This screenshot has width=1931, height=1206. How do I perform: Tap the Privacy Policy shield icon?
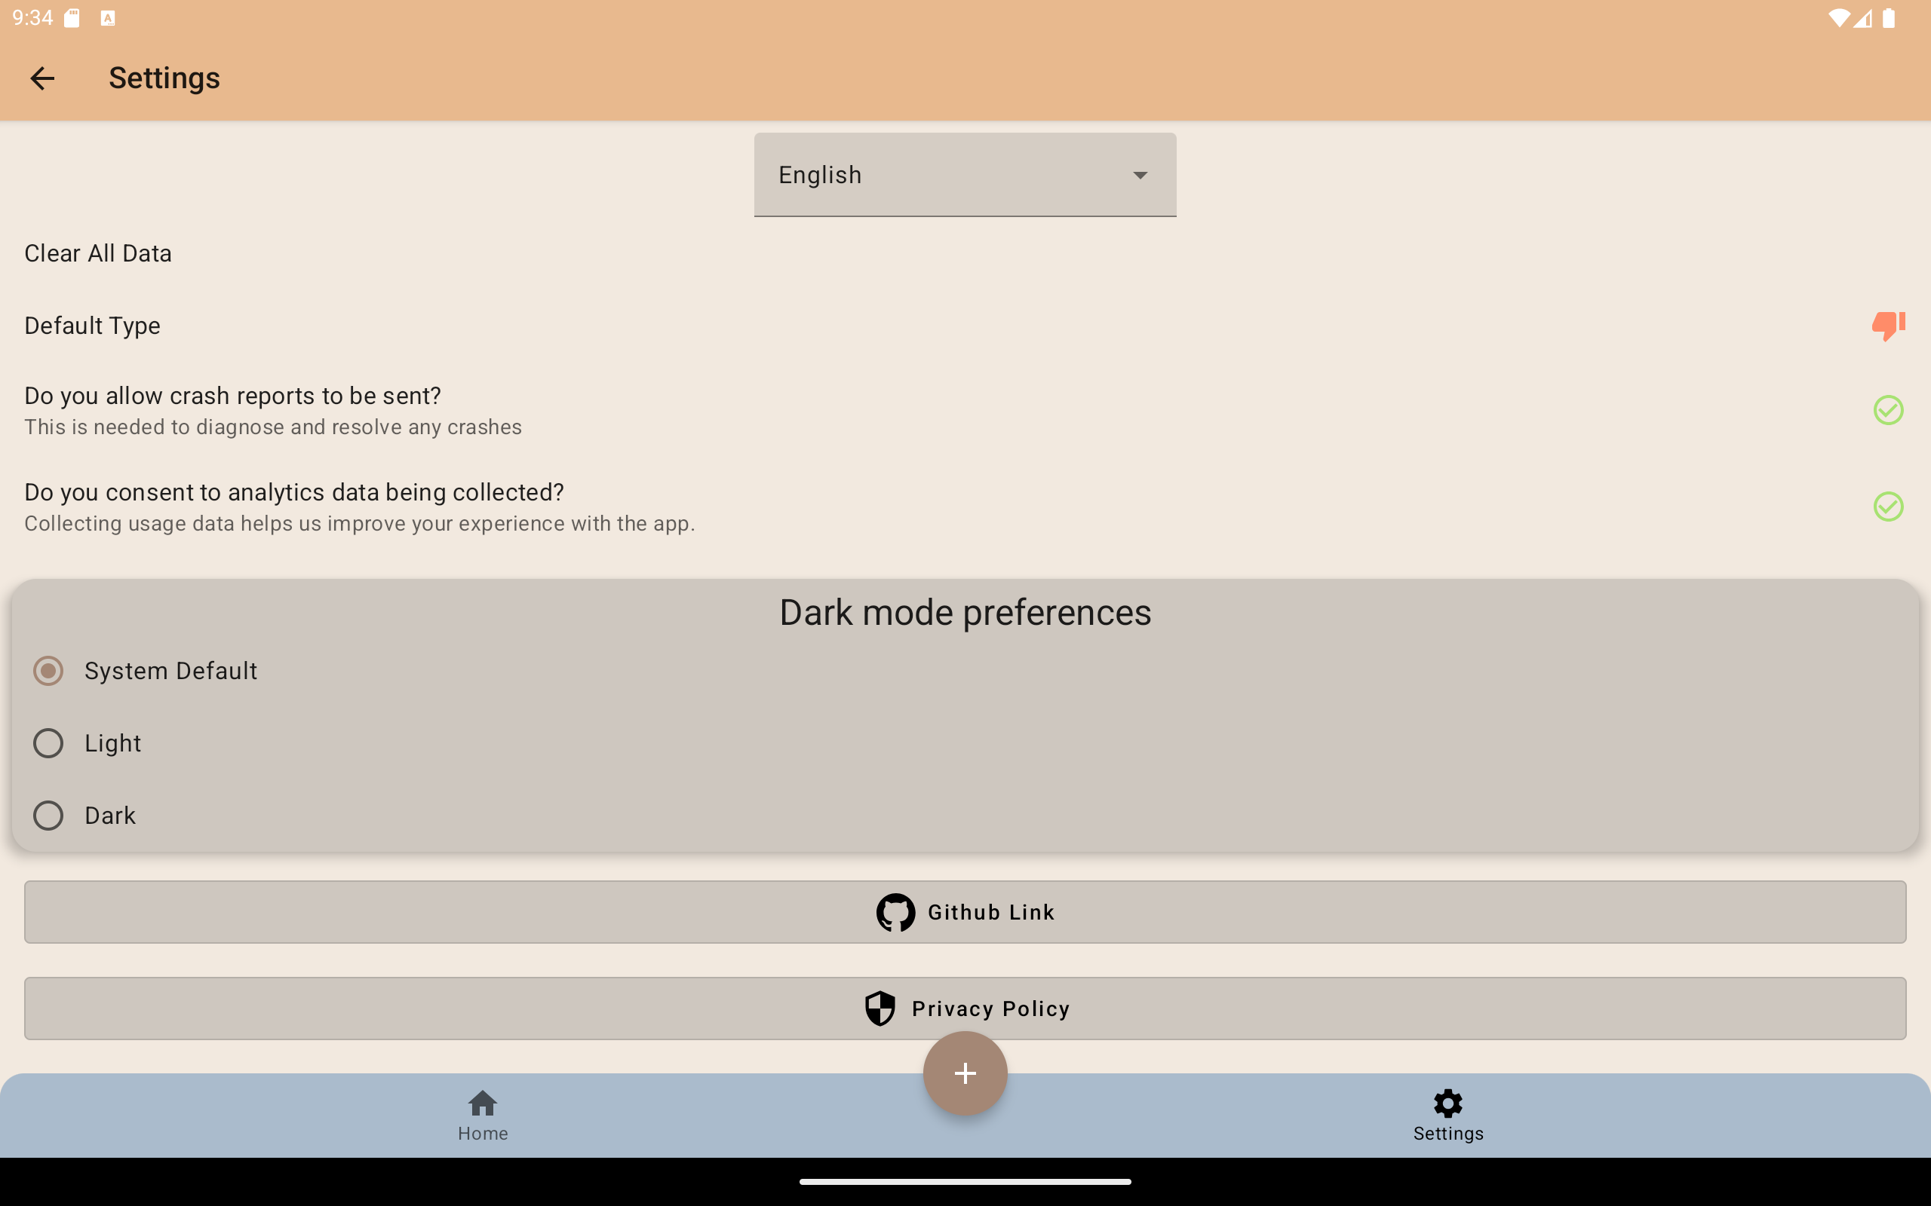(x=880, y=1009)
